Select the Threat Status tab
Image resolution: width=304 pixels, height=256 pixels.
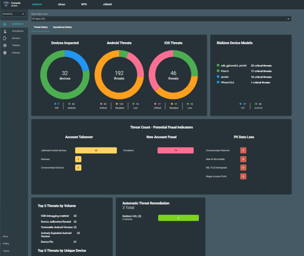point(41,27)
